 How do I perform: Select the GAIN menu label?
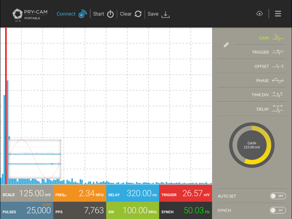tap(264, 38)
